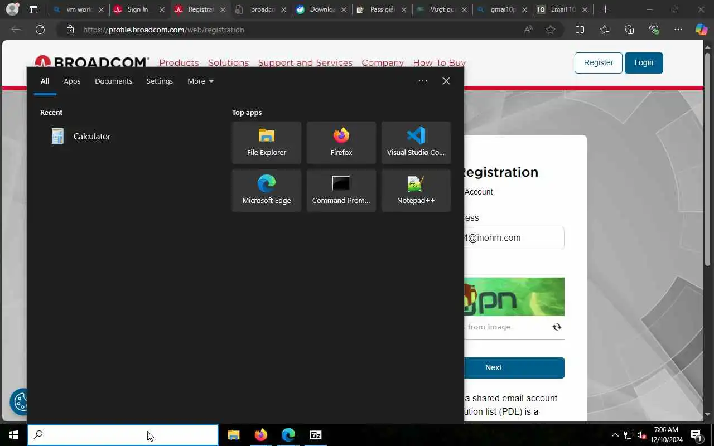Screen dimensions: 714x446
Task: Open the notification center icon
Action: 696,435
